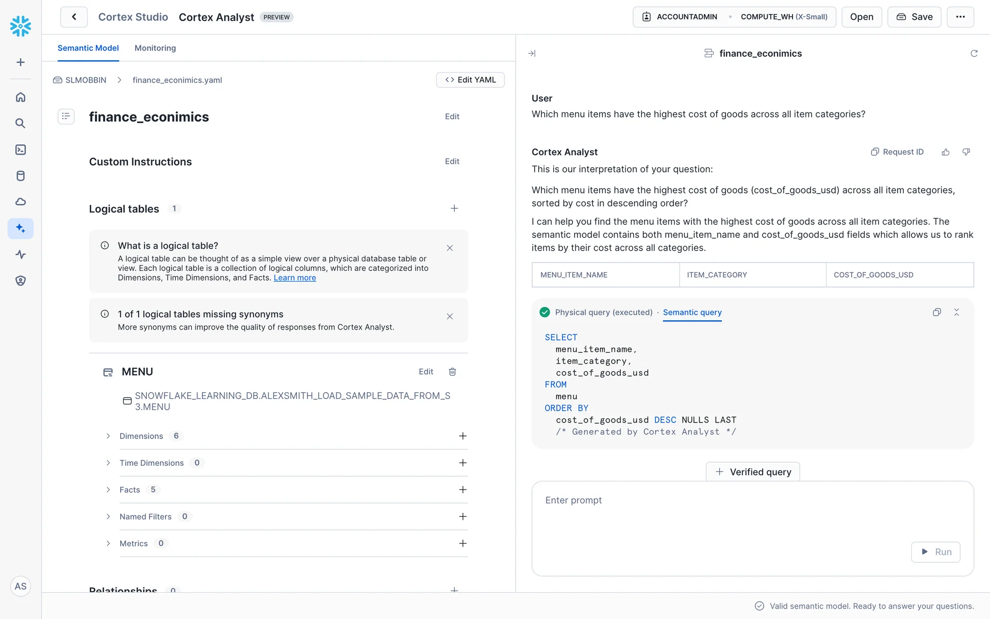Expand the Dimensions section
This screenshot has width=990, height=619.
(x=108, y=436)
